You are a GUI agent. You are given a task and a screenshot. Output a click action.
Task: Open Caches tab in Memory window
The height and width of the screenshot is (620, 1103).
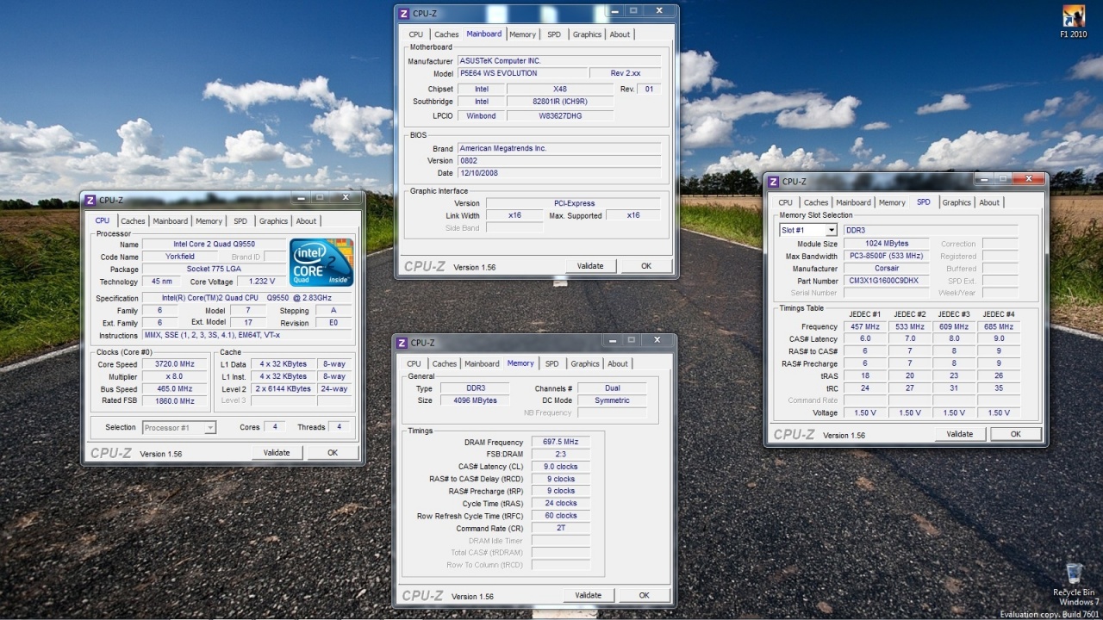pos(445,363)
